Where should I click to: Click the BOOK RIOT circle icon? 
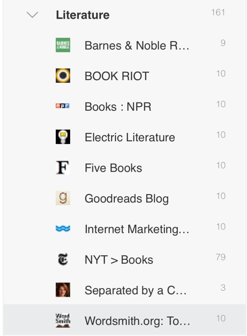[x=63, y=76]
